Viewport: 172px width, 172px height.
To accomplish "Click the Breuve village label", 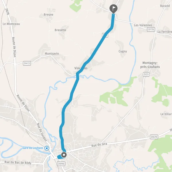I will tap(48, 15).
